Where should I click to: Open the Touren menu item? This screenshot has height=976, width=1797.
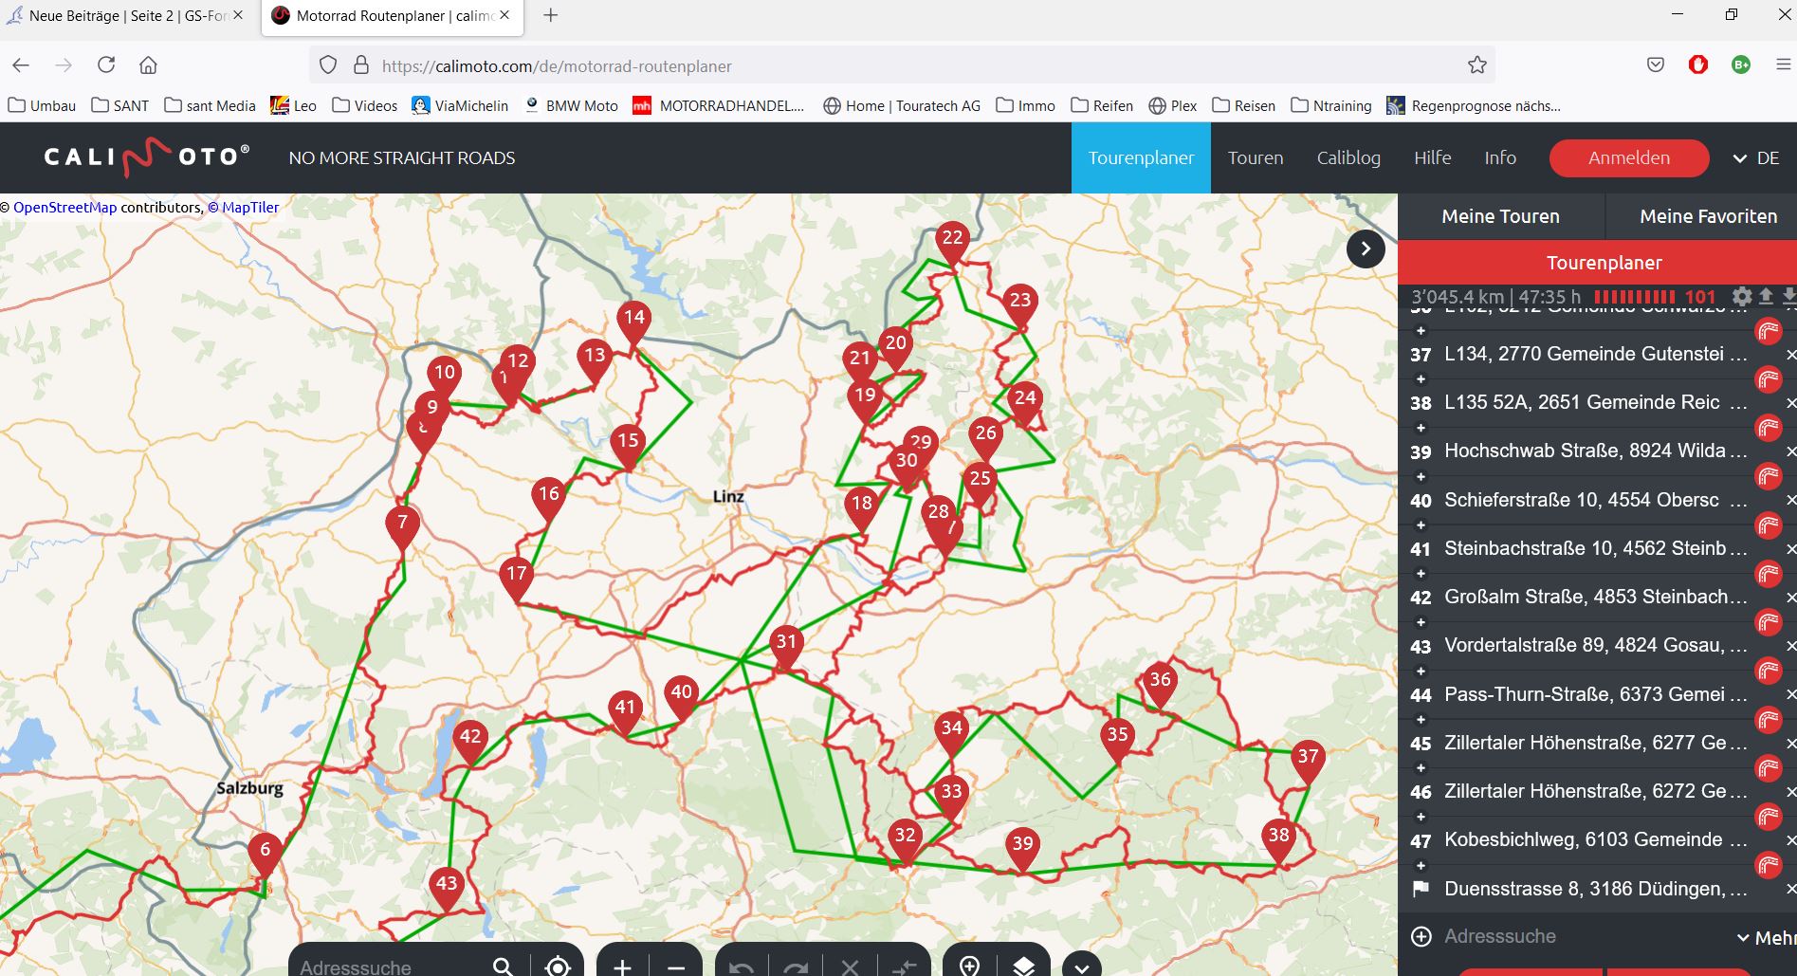click(x=1256, y=158)
